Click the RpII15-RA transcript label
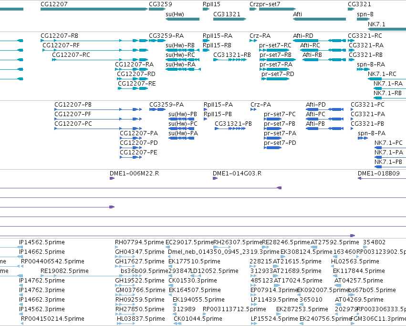Image resolution: width=406 pixels, height=326 pixels. (218, 35)
